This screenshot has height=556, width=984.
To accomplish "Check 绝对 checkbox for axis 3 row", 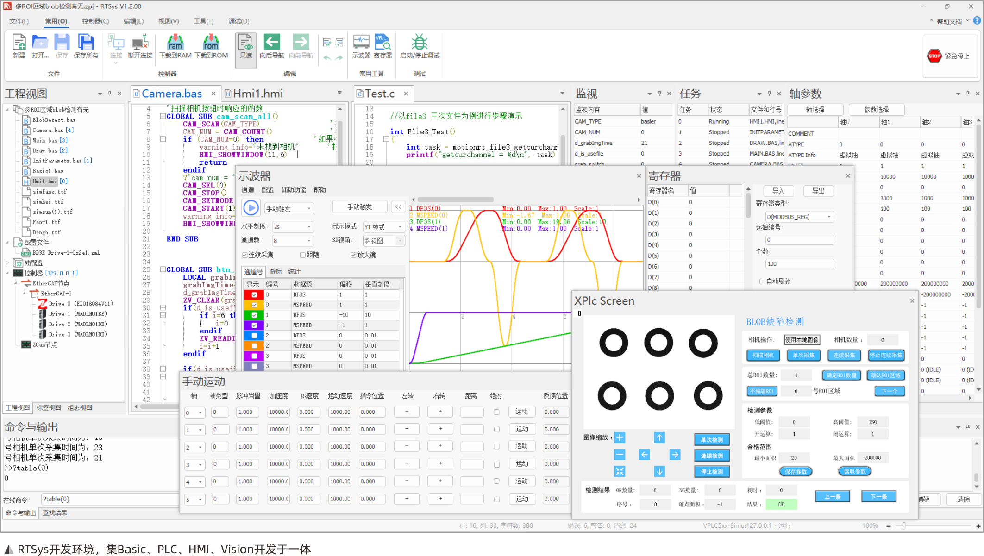I will (496, 464).
